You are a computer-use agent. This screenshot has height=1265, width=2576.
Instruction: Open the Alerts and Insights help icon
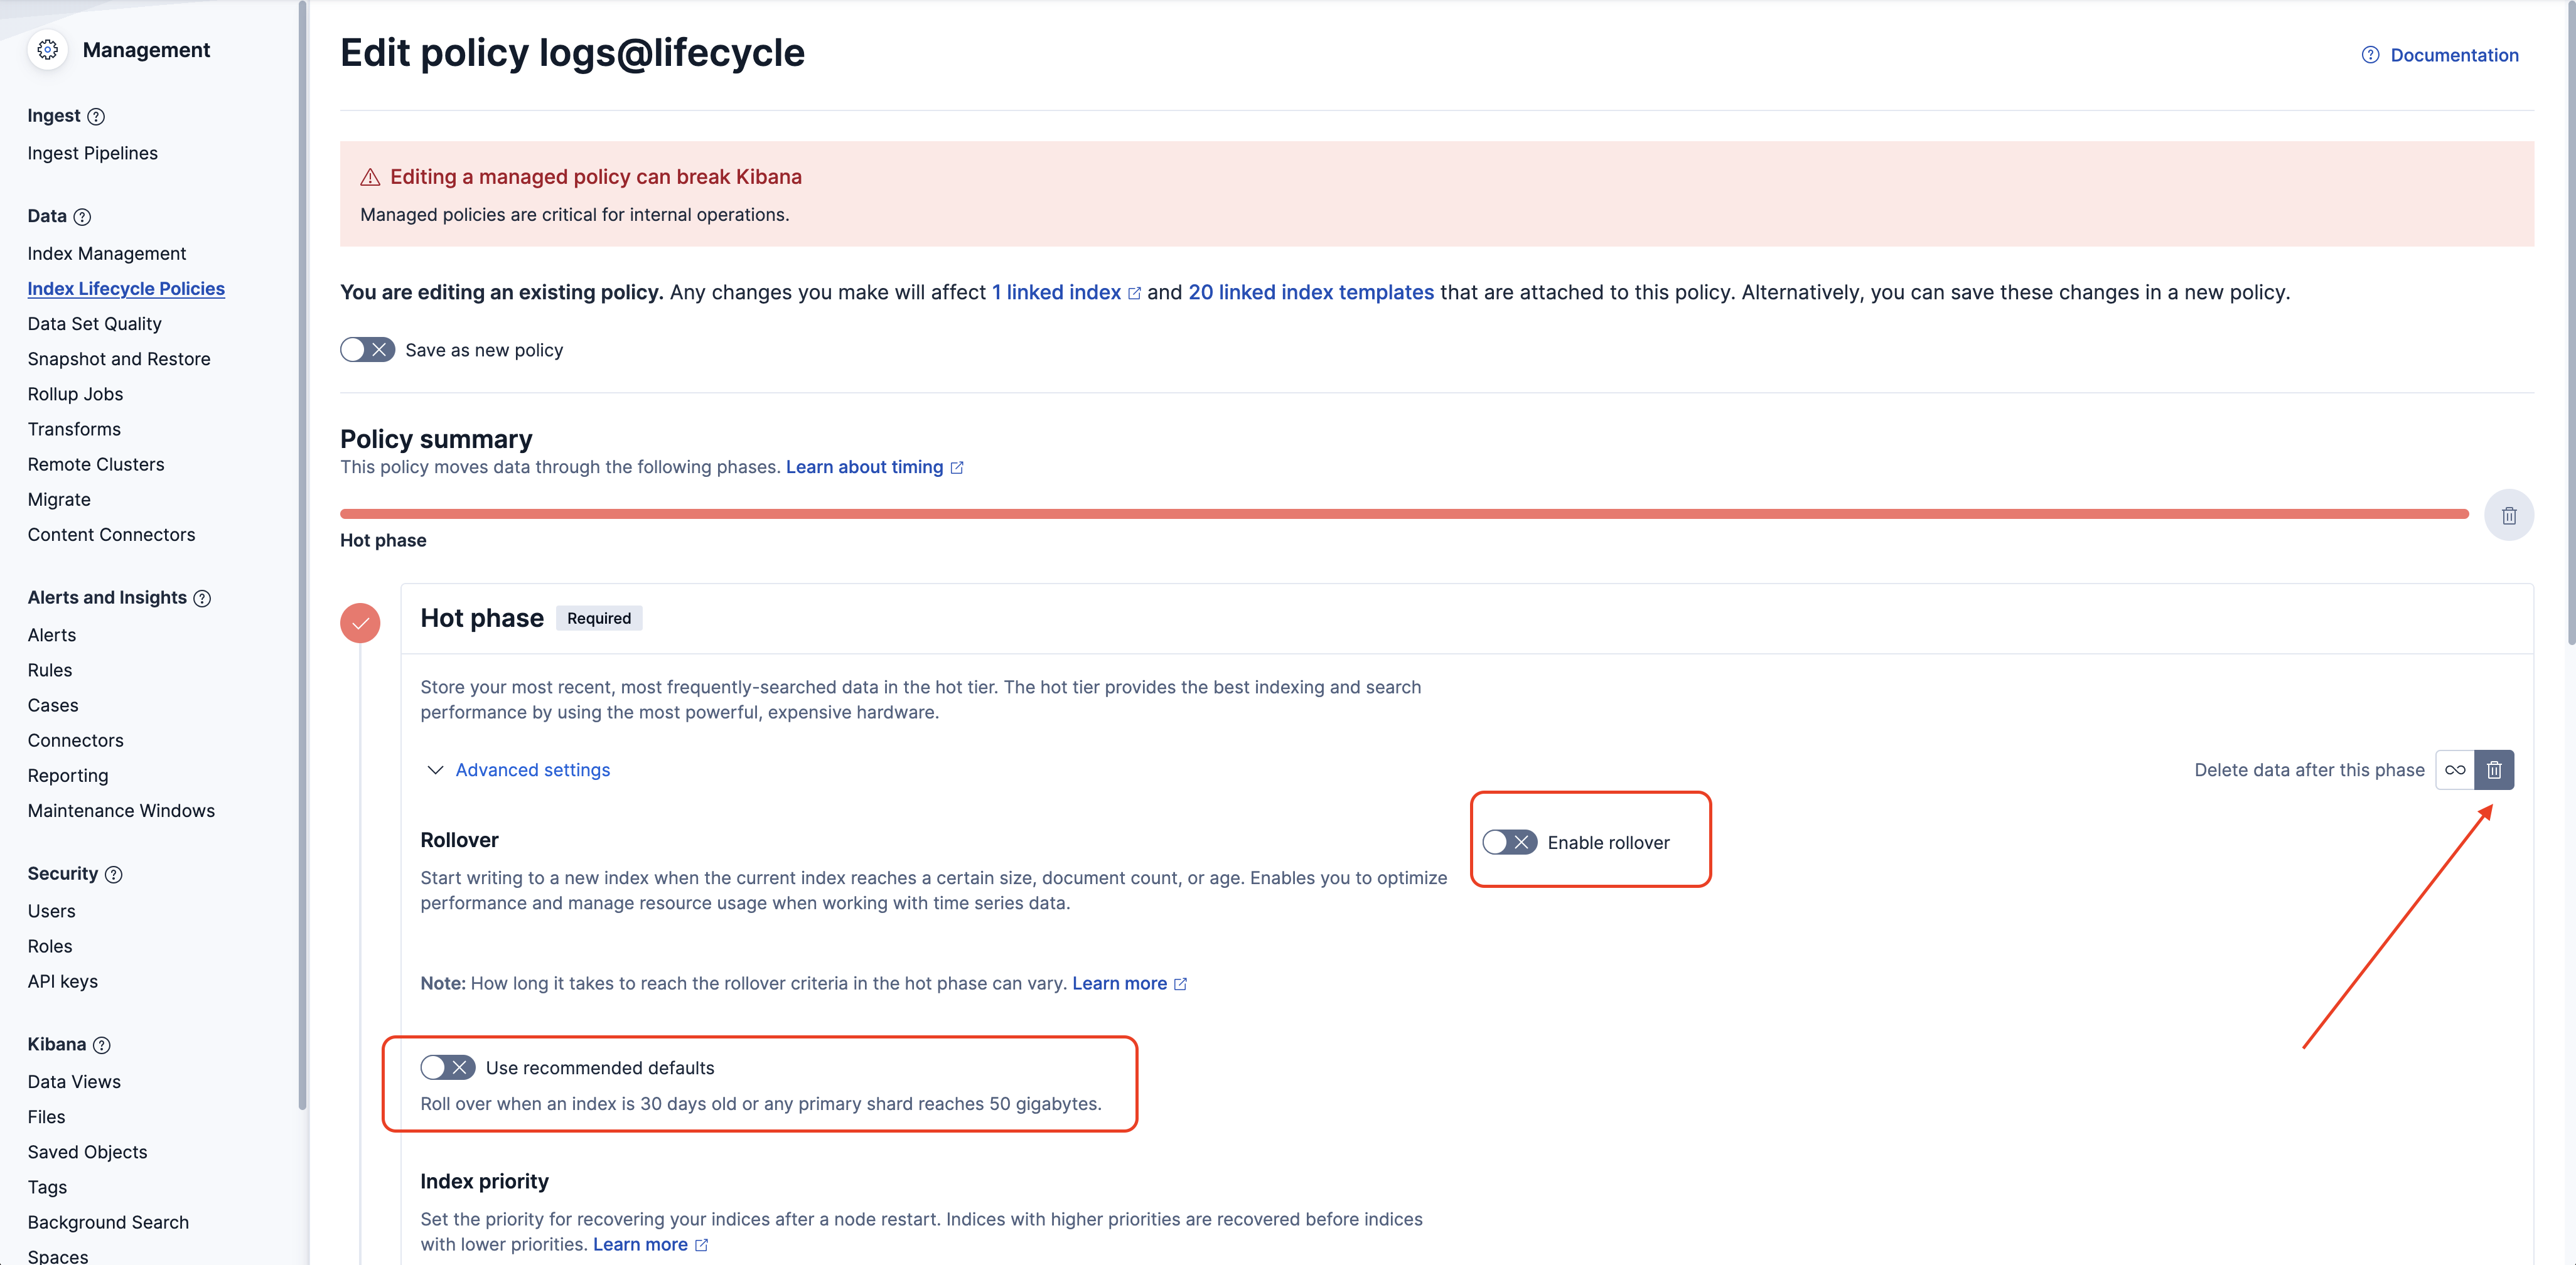point(202,598)
